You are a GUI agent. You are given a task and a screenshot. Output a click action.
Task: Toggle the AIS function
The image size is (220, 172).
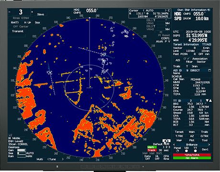pos(178,60)
